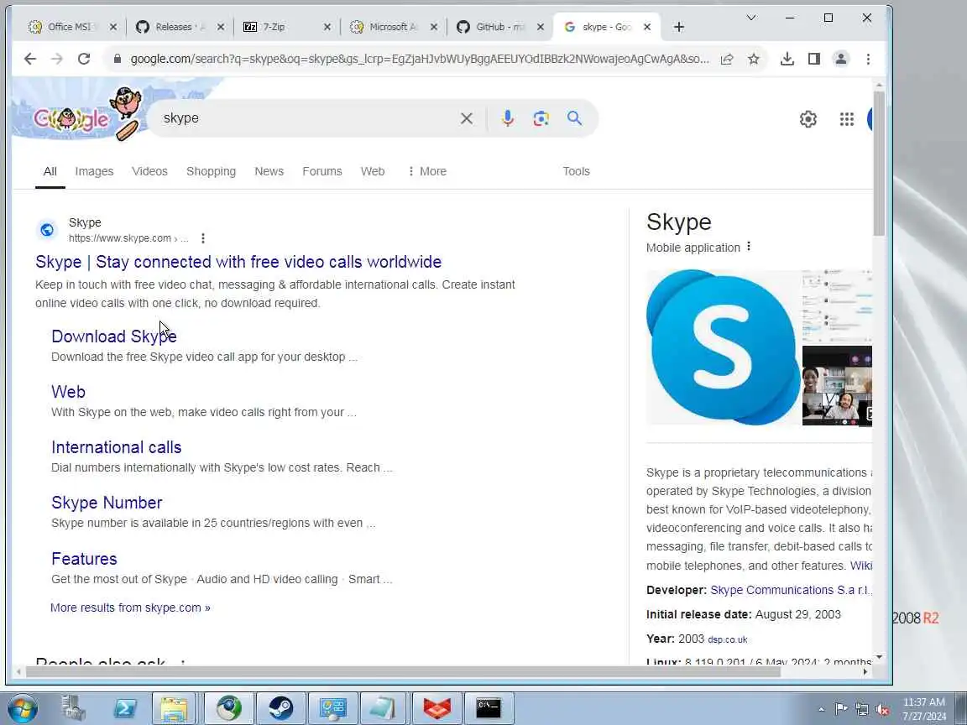Open the Skype video call thumbnail

837,386
